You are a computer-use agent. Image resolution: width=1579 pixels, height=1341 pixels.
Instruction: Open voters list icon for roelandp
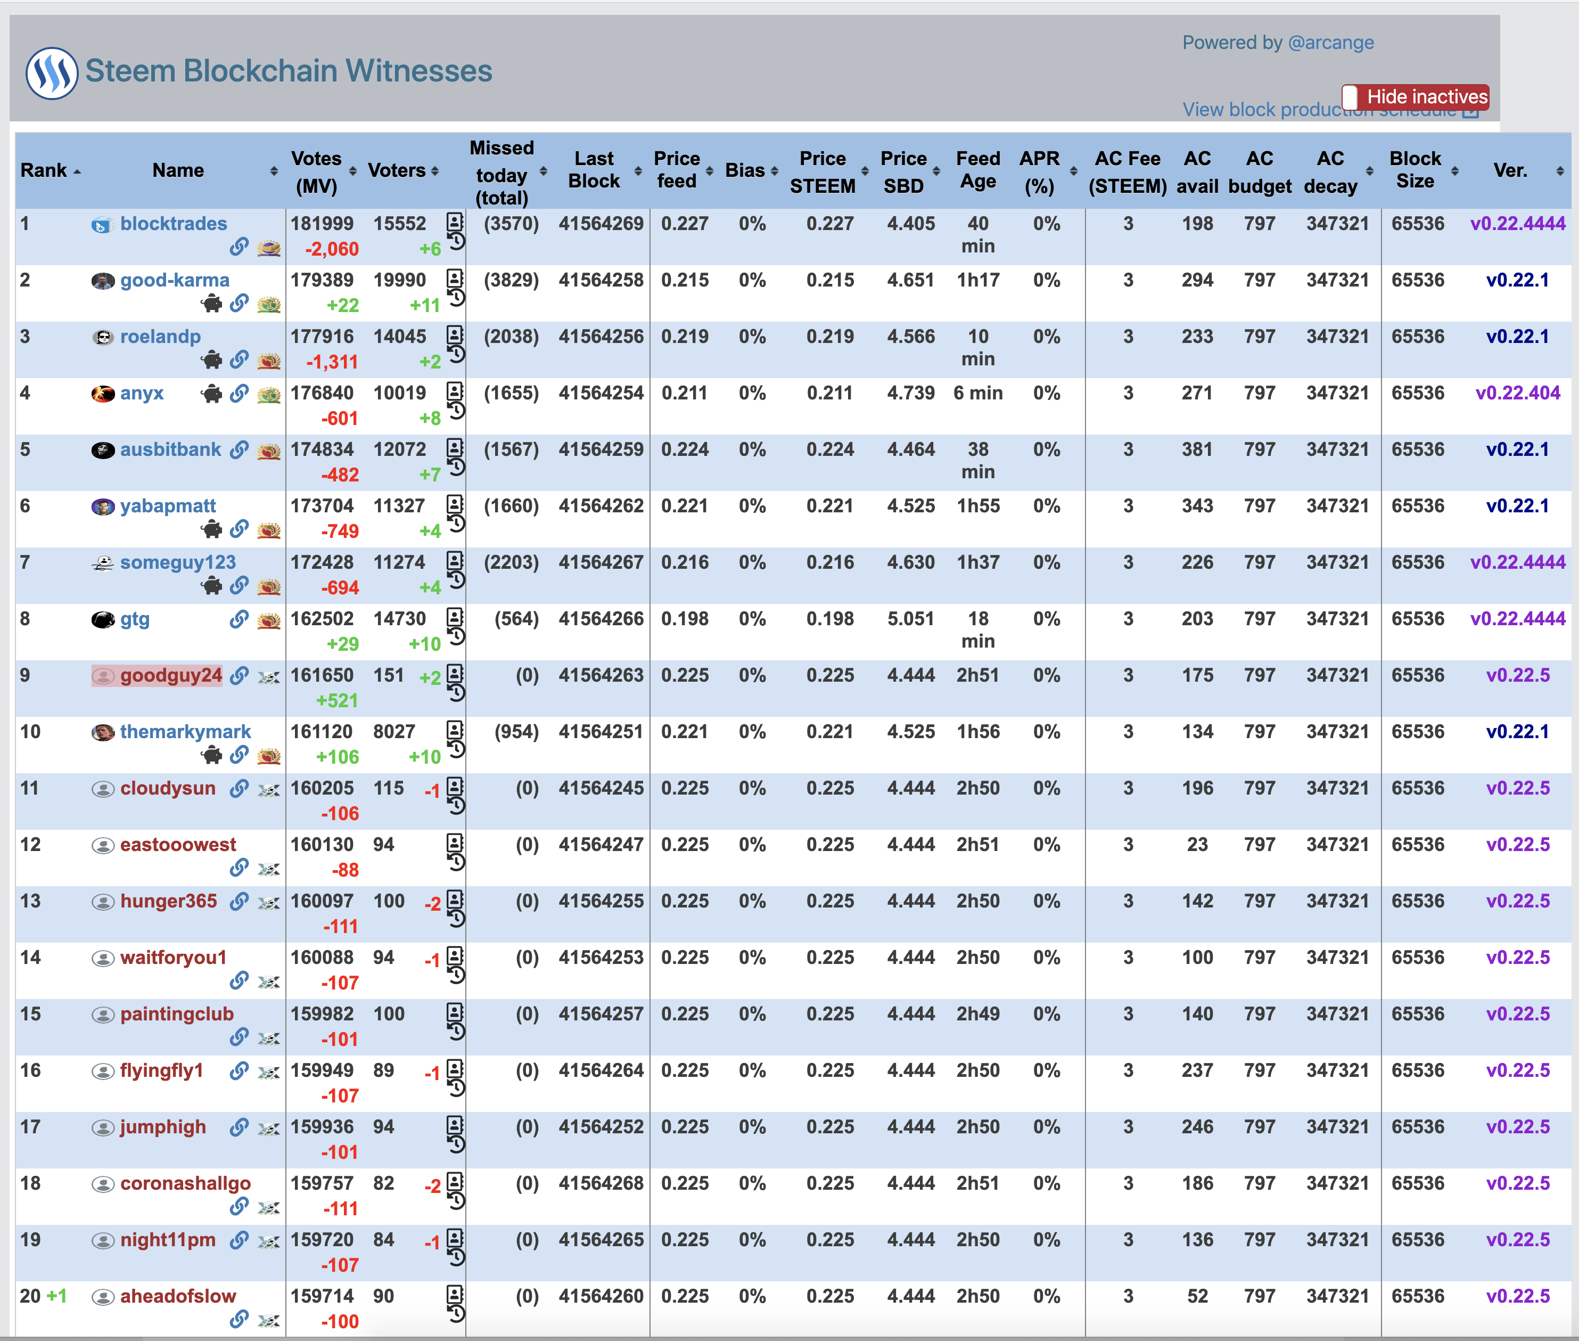(x=455, y=334)
